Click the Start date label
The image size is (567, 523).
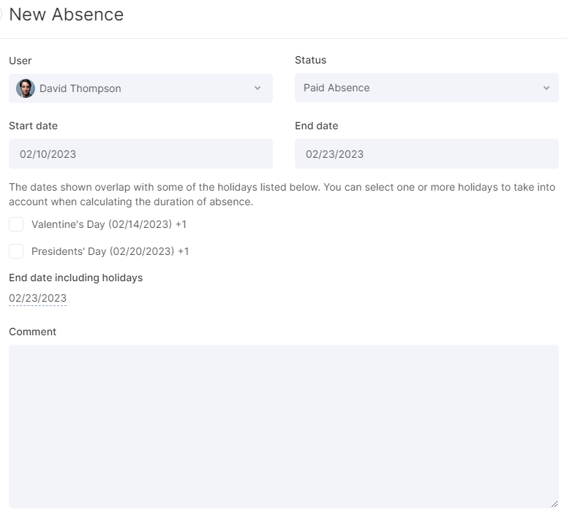click(x=33, y=126)
